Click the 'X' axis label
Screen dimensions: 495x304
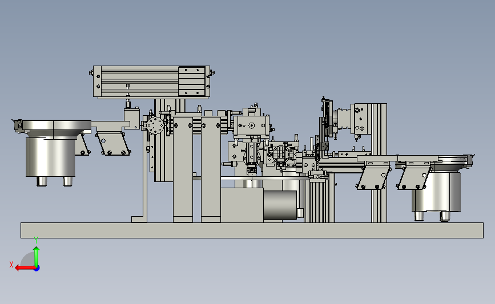coord(11,265)
